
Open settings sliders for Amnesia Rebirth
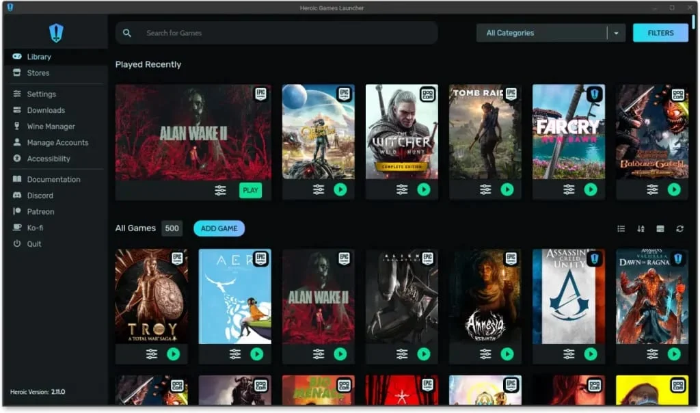click(485, 354)
